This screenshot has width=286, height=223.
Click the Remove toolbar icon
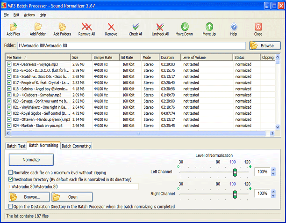(111, 29)
